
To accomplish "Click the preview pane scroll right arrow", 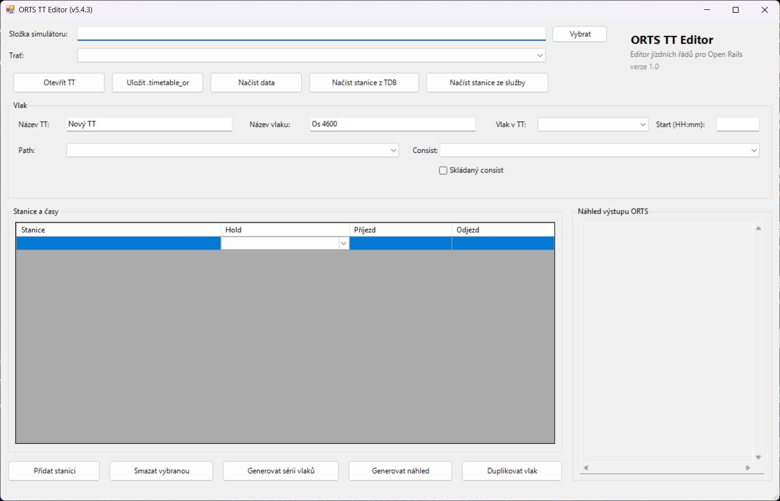I will (x=748, y=468).
